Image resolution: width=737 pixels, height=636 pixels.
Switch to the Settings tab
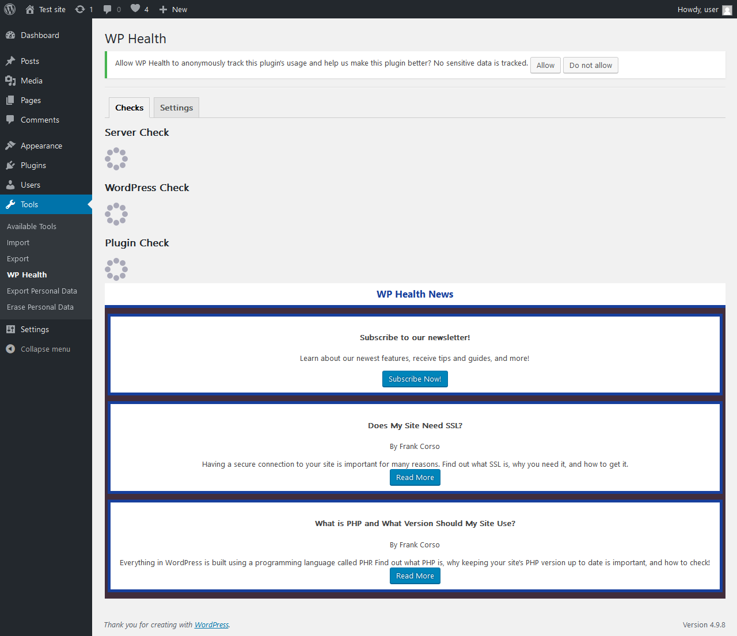point(176,108)
